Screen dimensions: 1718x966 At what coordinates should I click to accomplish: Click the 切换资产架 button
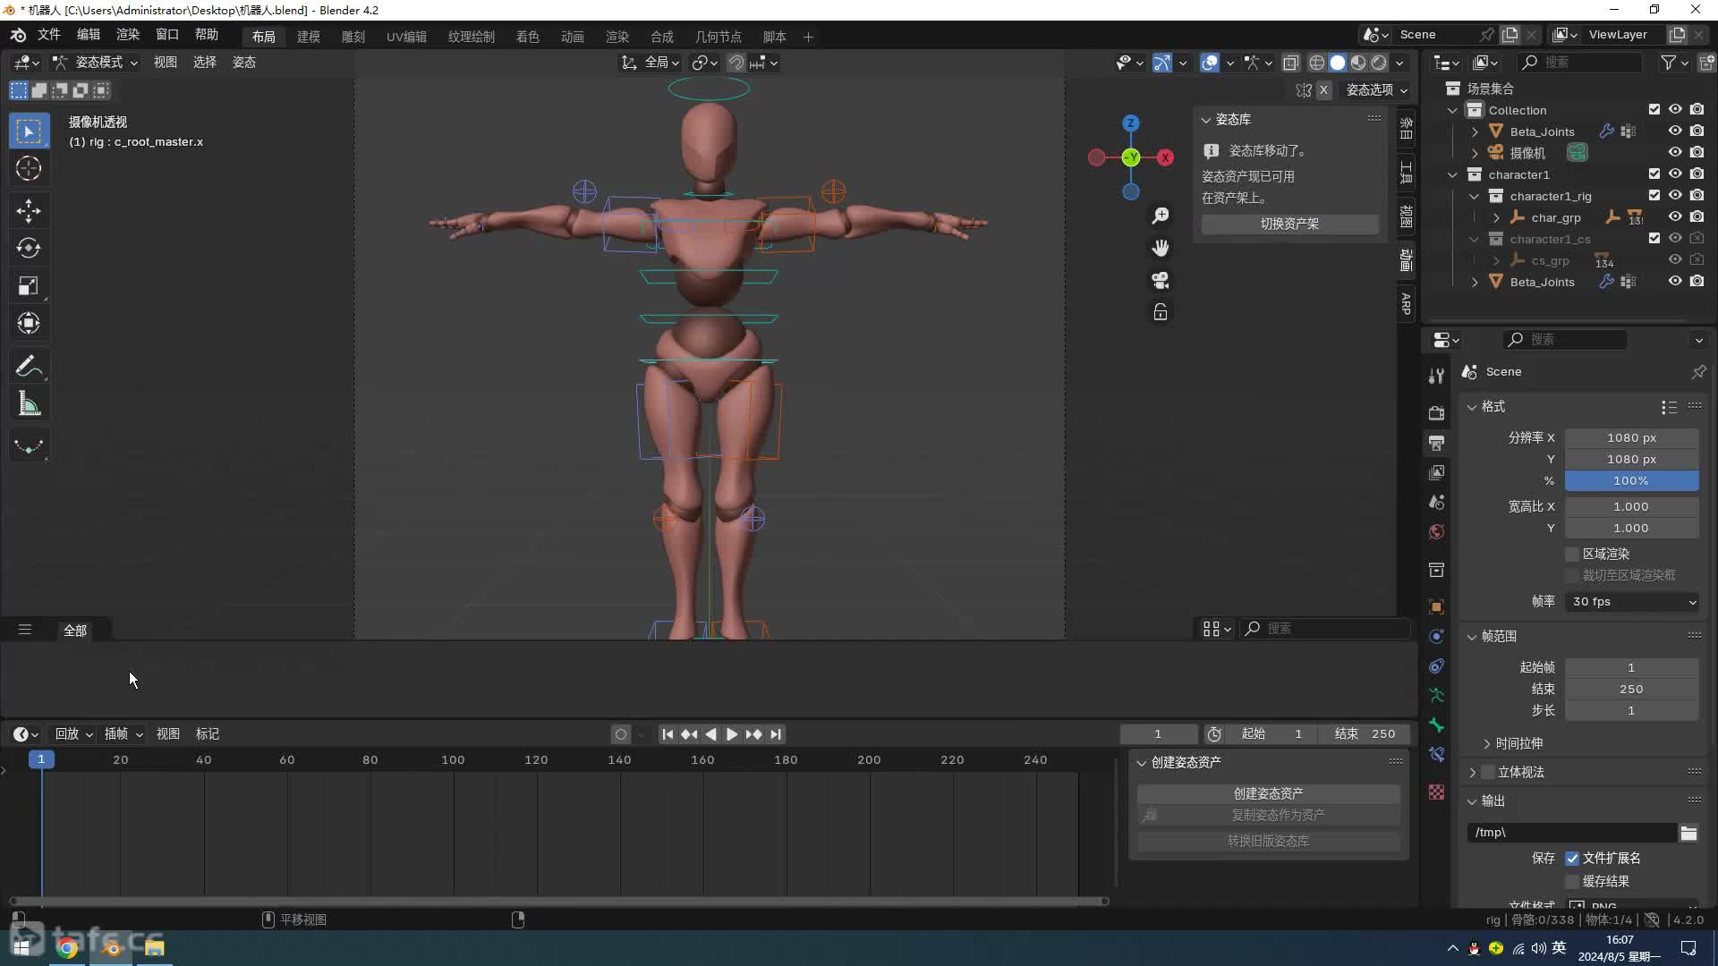point(1289,224)
